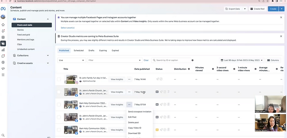Click the Clear filter link
The height and width of the screenshot is (138, 287).
tap(146, 60)
